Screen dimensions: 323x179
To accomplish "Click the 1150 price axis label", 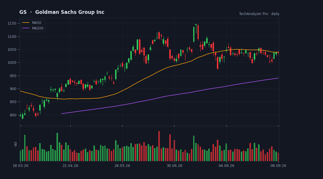I will pos(12,23).
